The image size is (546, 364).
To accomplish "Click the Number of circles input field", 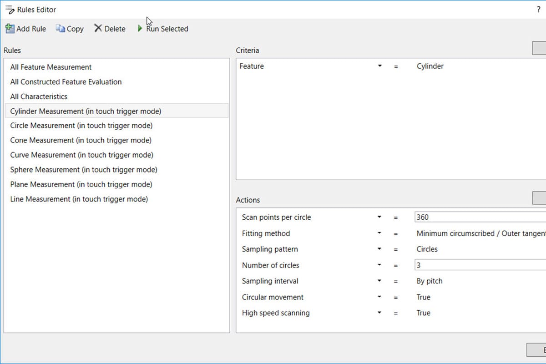I will 478,265.
